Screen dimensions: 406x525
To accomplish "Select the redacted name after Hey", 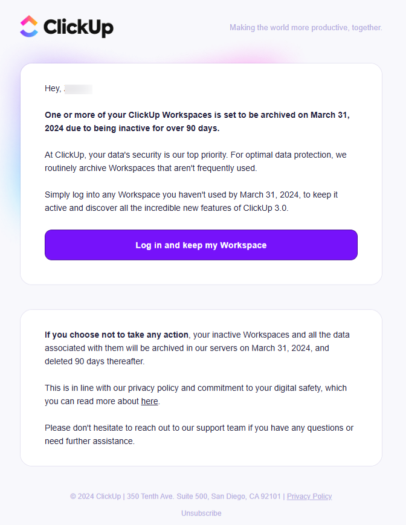I will pos(79,88).
